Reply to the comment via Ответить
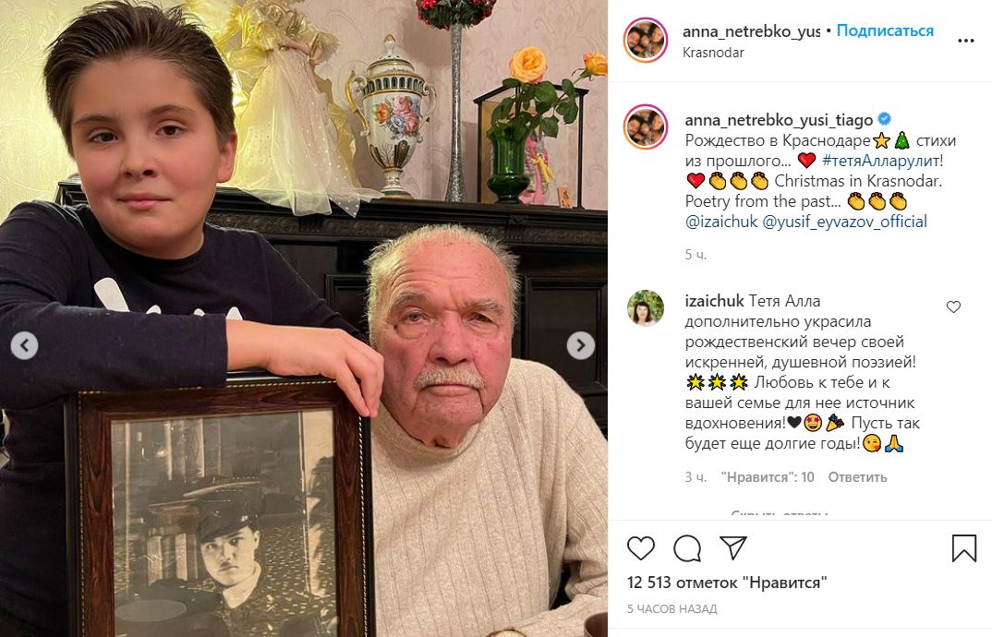Screen dimensions: 992x637 857,477
